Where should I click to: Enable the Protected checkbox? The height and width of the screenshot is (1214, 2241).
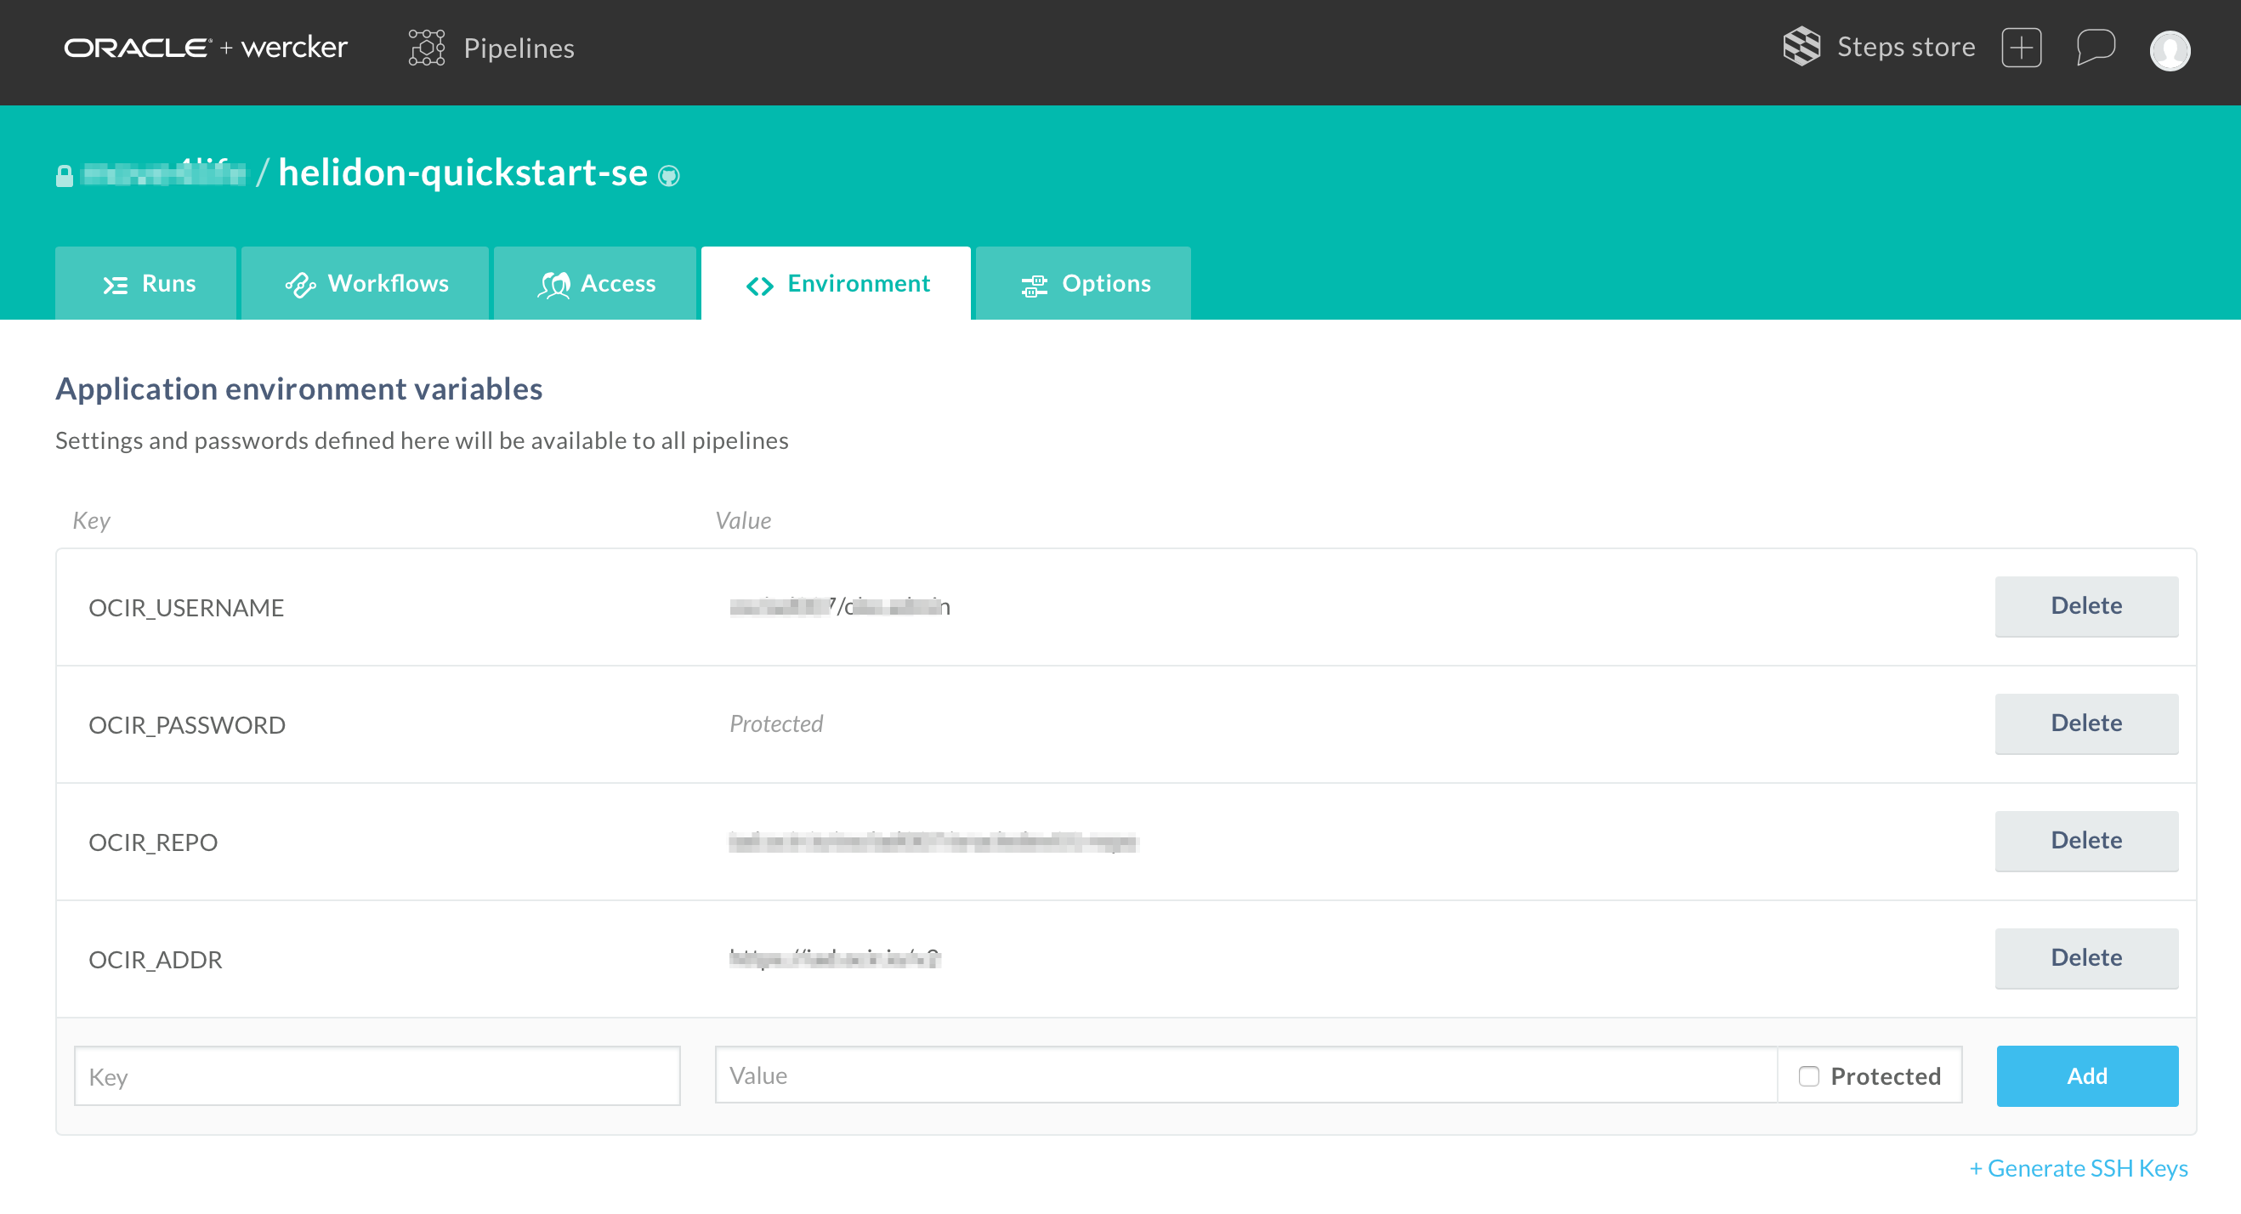tap(1808, 1075)
